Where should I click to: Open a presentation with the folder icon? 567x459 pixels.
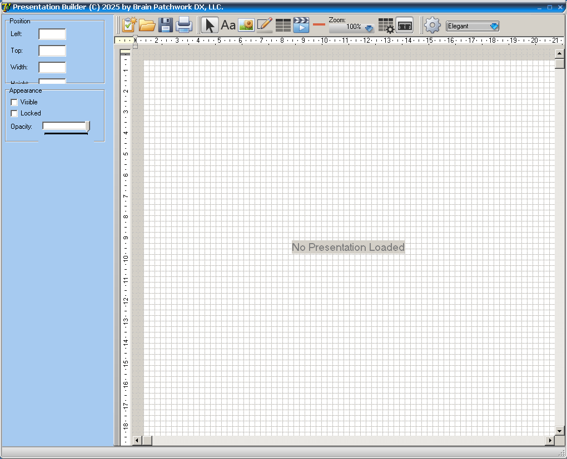pos(147,25)
